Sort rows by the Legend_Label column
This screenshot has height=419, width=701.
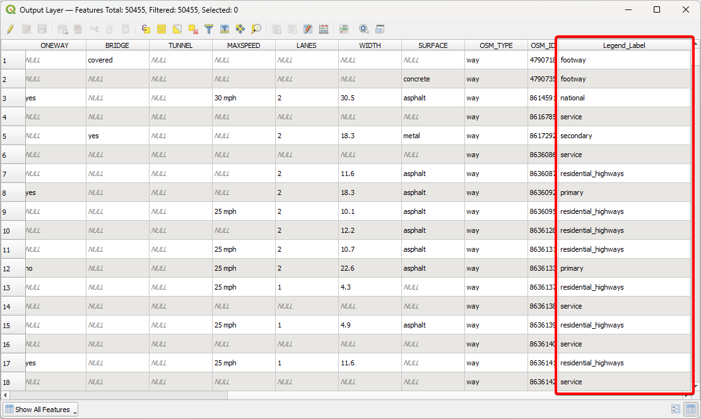pos(623,45)
